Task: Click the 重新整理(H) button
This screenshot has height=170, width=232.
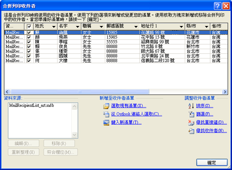Action: click(x=24, y=152)
